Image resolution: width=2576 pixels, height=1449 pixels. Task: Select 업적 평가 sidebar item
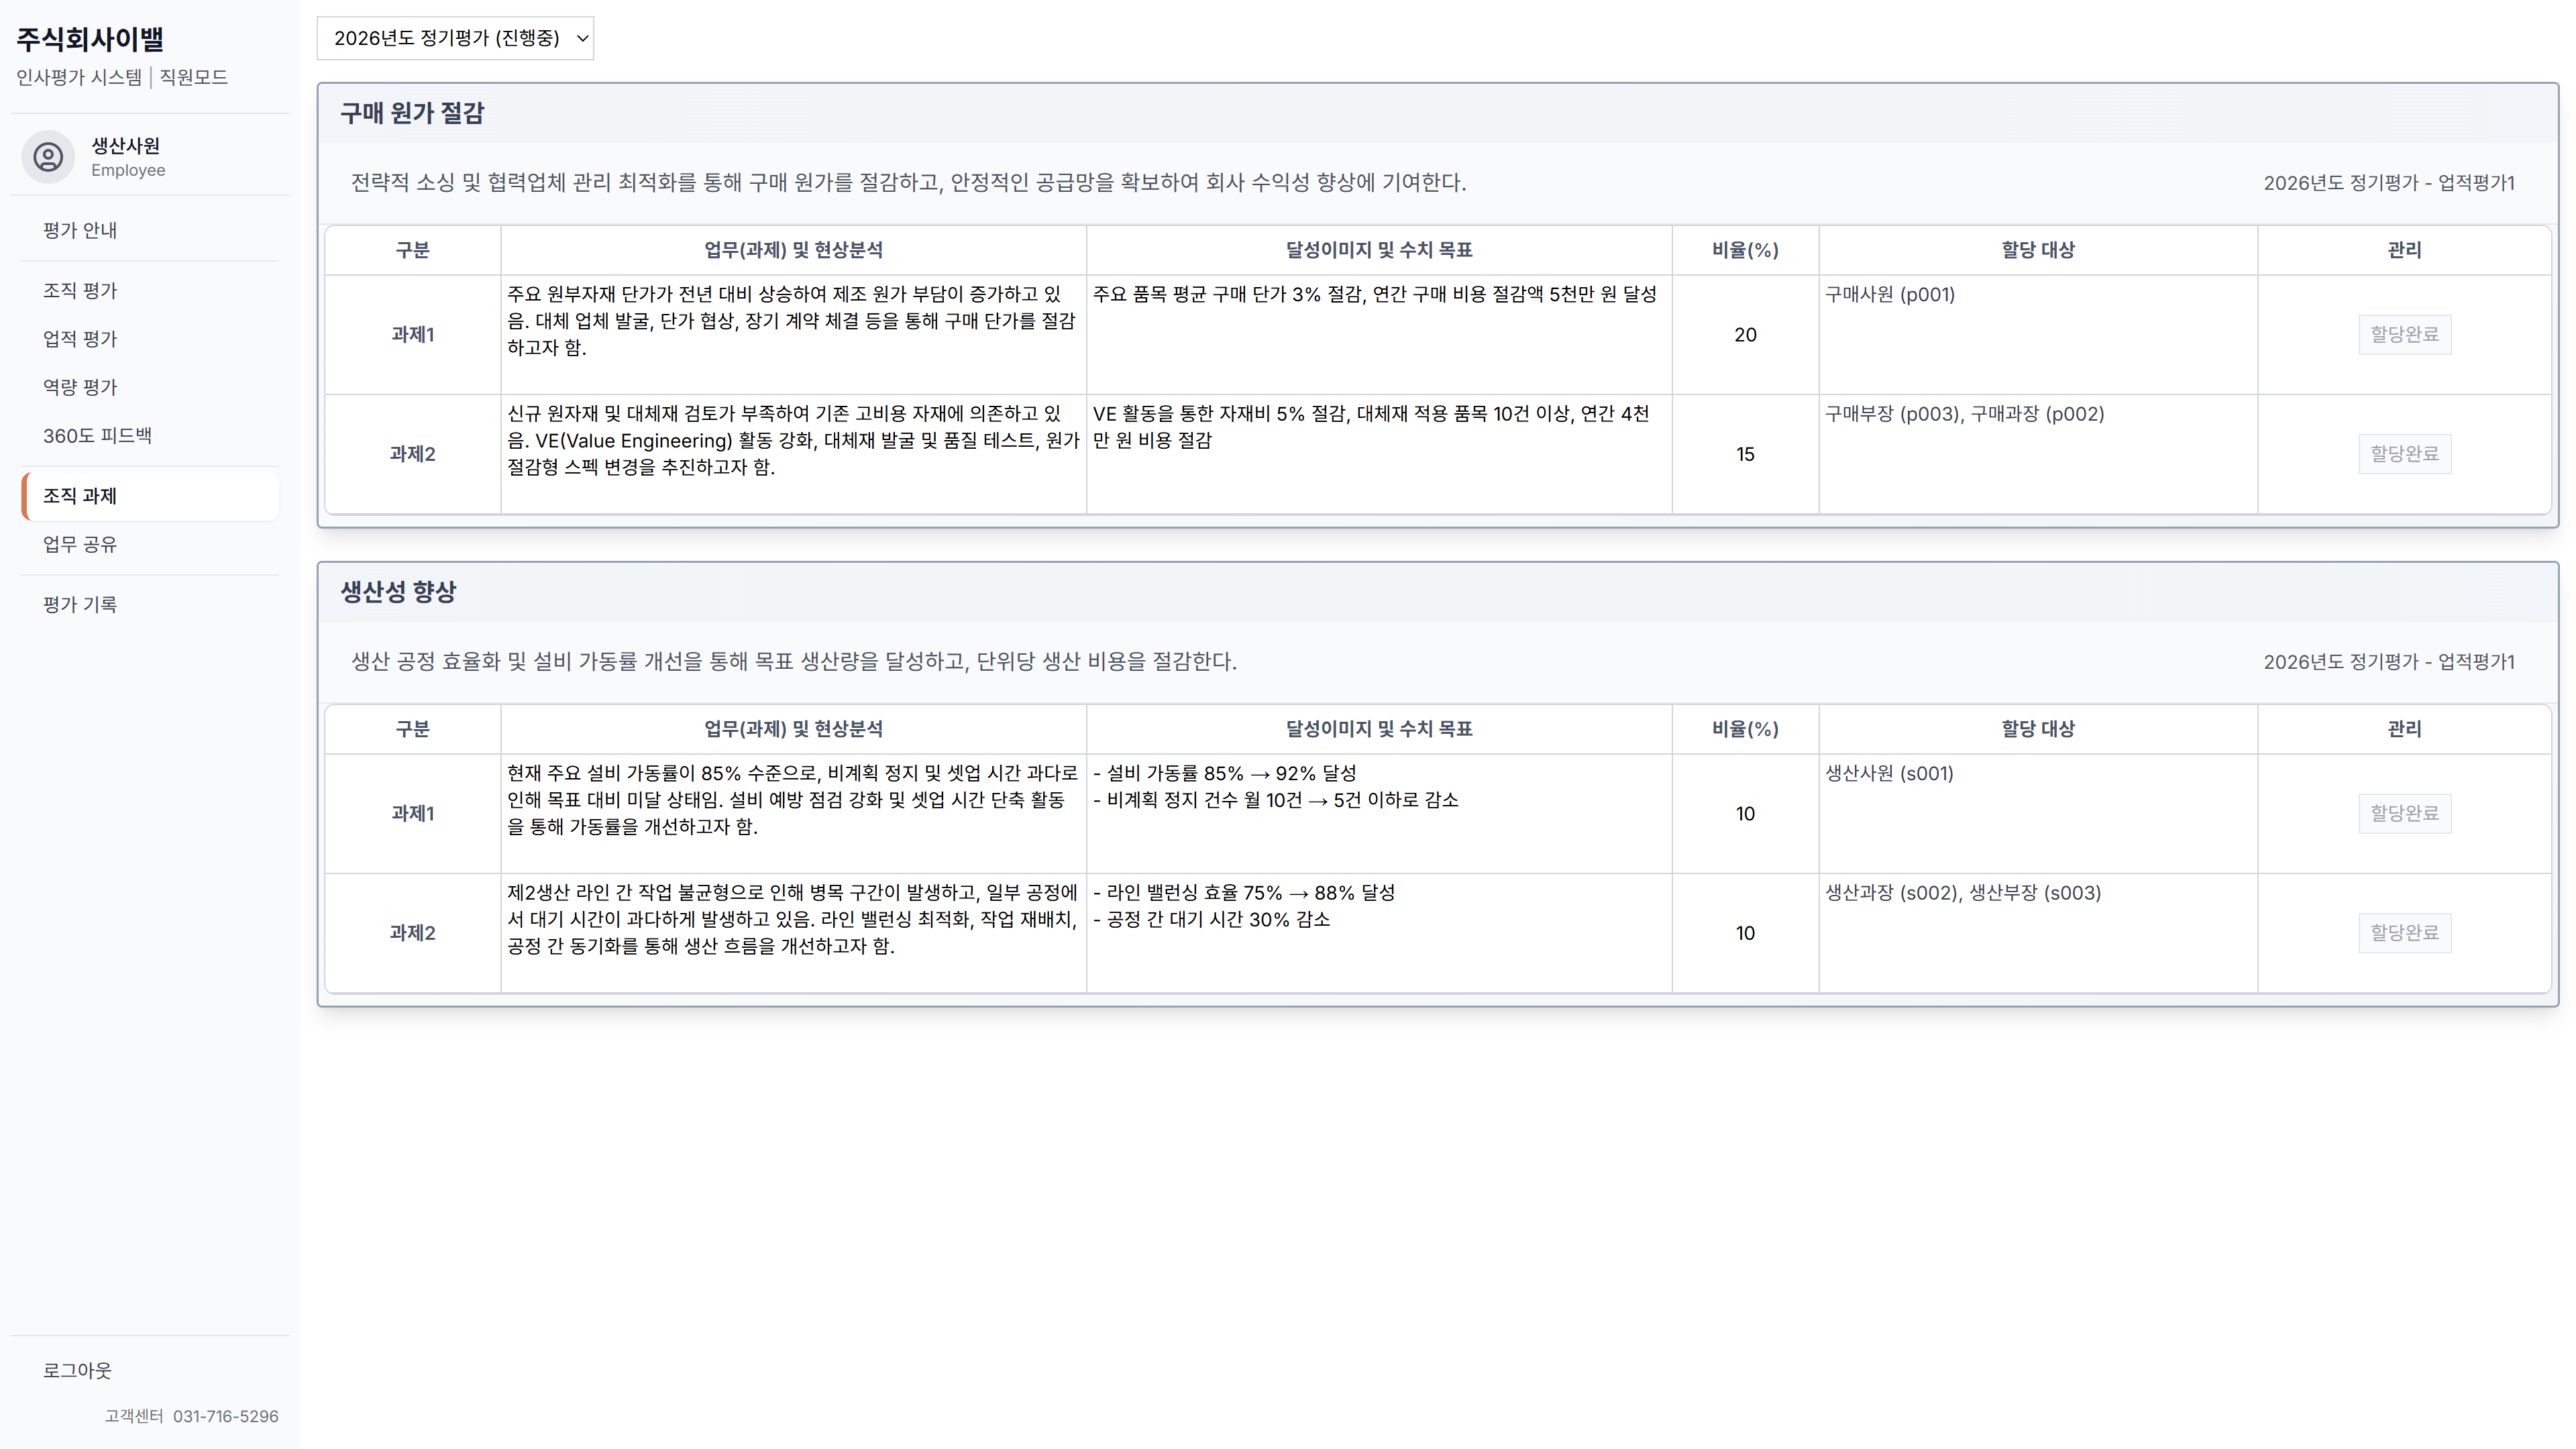point(80,339)
